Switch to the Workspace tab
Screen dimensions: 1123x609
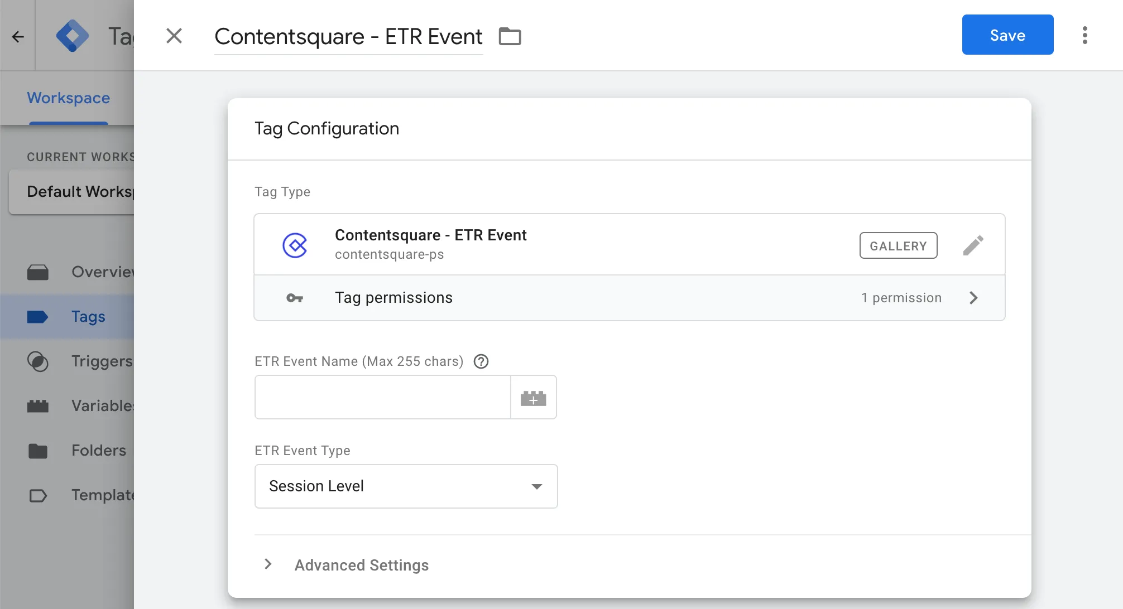[x=69, y=98]
